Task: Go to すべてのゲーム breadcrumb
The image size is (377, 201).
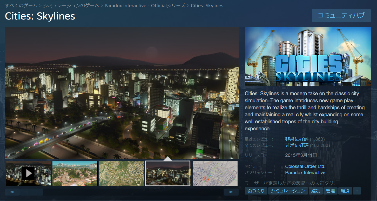Action: tap(21, 5)
